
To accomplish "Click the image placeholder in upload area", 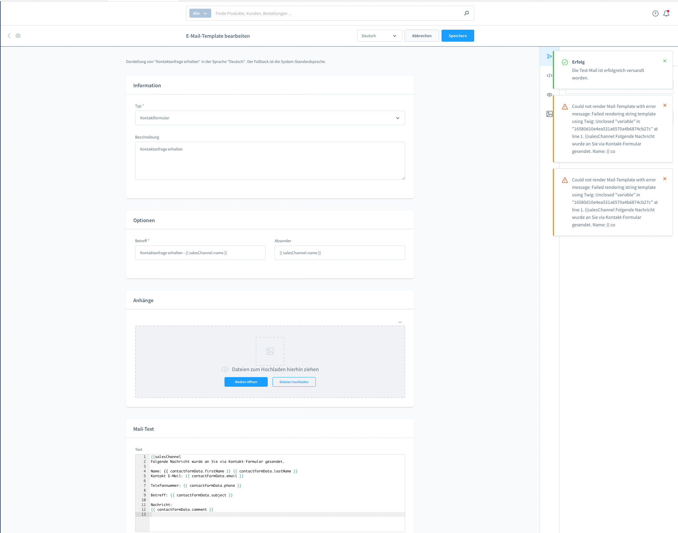I will coord(270,351).
